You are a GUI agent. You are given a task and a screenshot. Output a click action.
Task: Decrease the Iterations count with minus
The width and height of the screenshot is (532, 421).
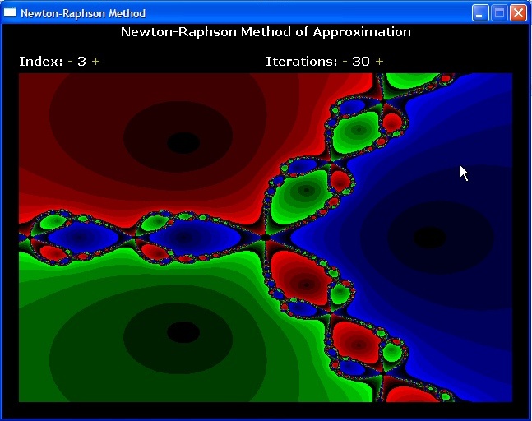pos(345,62)
